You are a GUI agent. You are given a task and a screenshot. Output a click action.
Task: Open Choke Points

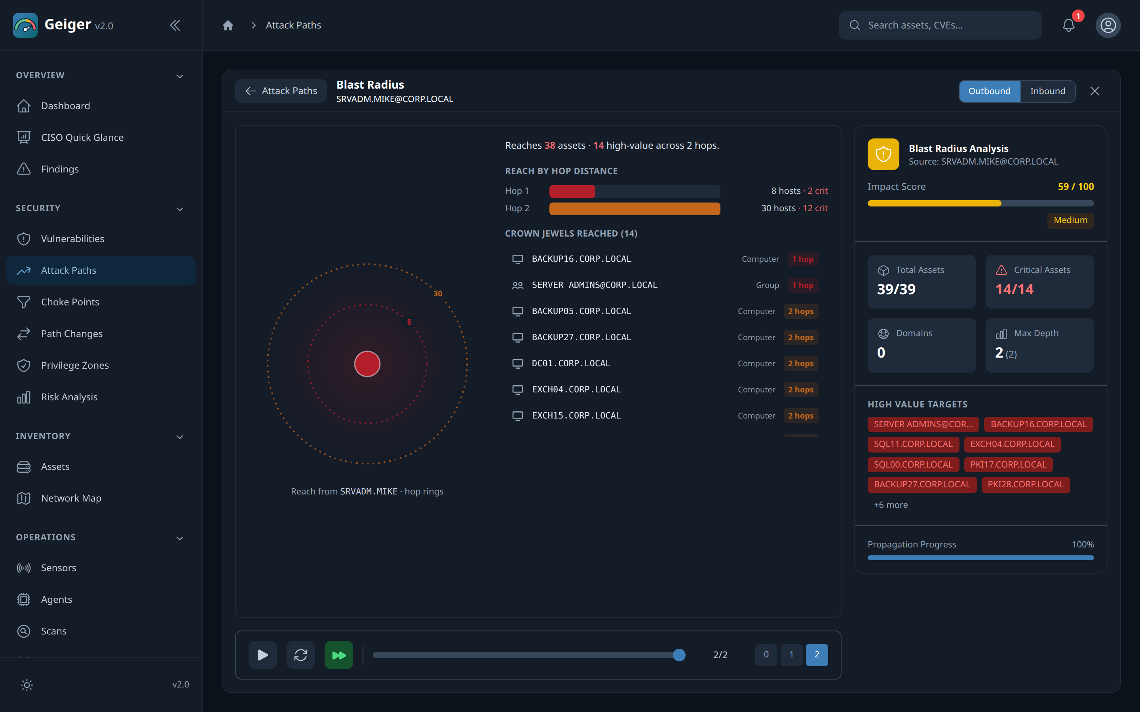pos(101,302)
